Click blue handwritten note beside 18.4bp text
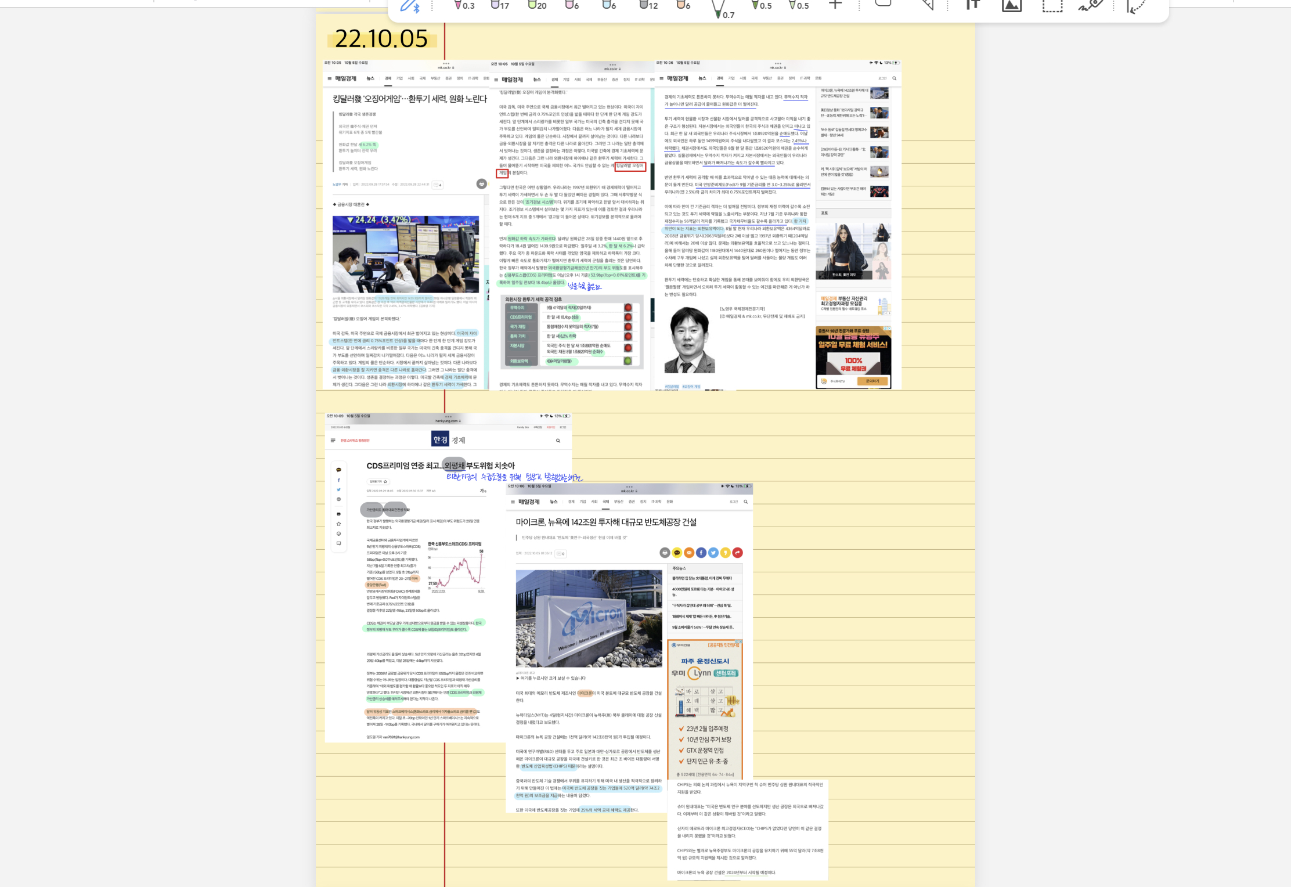The height and width of the screenshot is (887, 1291). click(x=584, y=286)
